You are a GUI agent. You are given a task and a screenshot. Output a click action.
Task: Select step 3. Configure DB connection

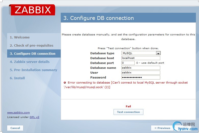tap(34, 54)
